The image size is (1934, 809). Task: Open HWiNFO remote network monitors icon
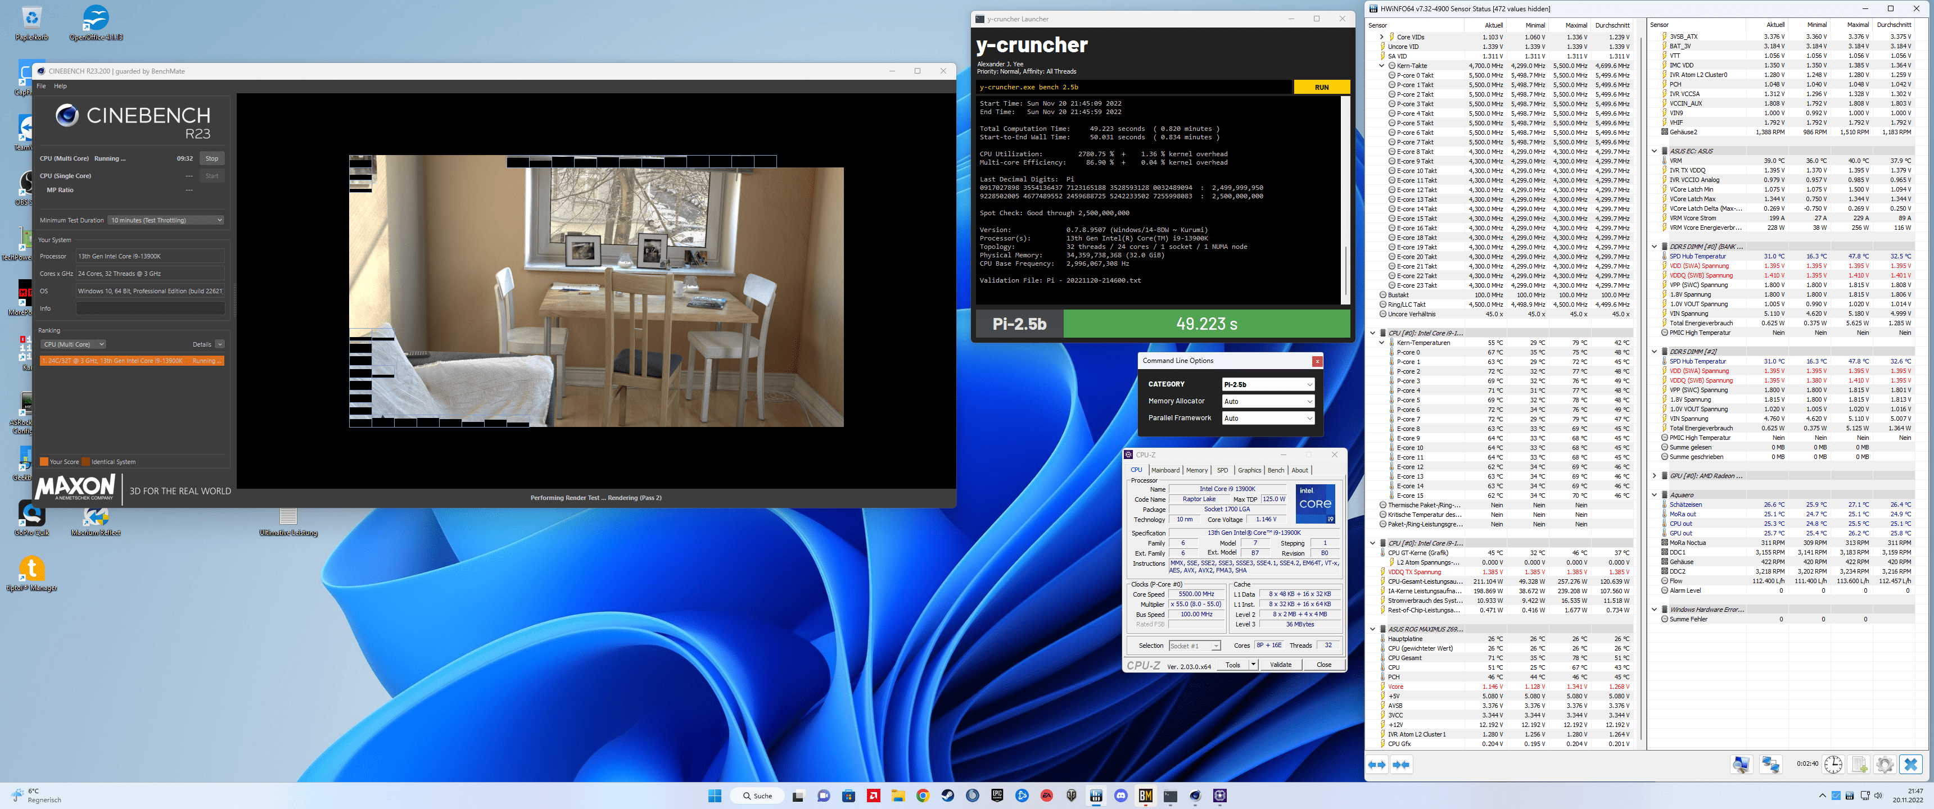[x=1771, y=765]
